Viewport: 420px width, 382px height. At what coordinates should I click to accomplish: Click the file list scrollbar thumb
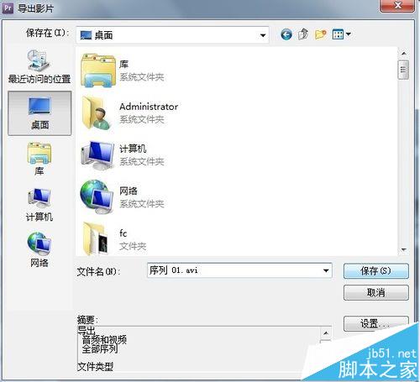pyautogui.click(x=403, y=70)
